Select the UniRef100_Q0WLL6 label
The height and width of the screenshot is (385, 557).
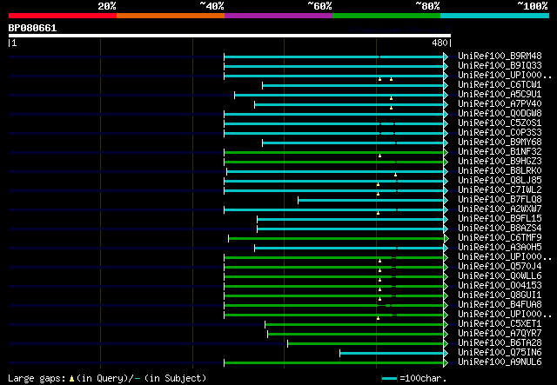500,276
